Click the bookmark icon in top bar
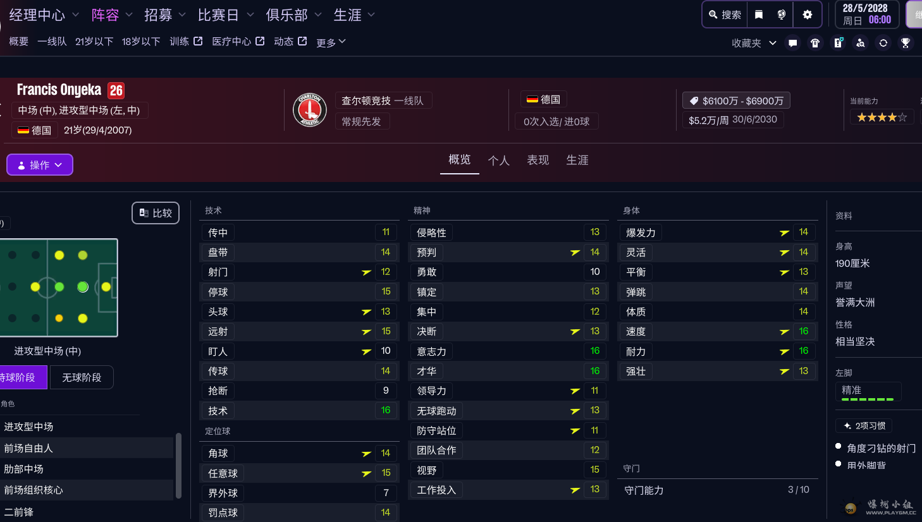 coord(759,15)
